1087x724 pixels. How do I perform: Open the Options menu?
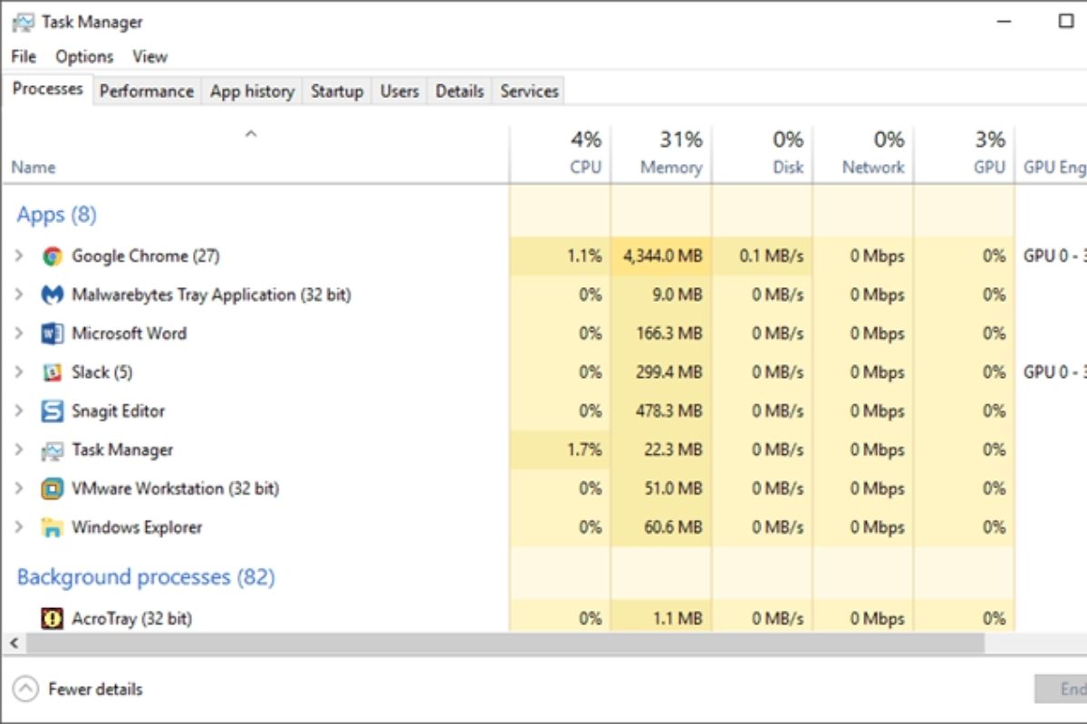point(83,56)
